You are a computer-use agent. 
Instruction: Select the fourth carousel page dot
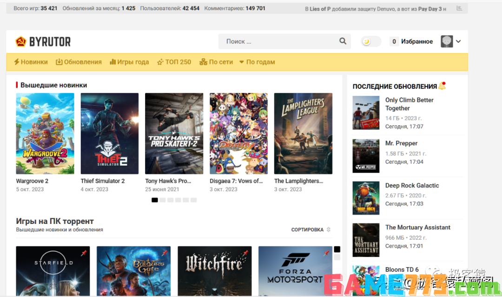point(178,200)
